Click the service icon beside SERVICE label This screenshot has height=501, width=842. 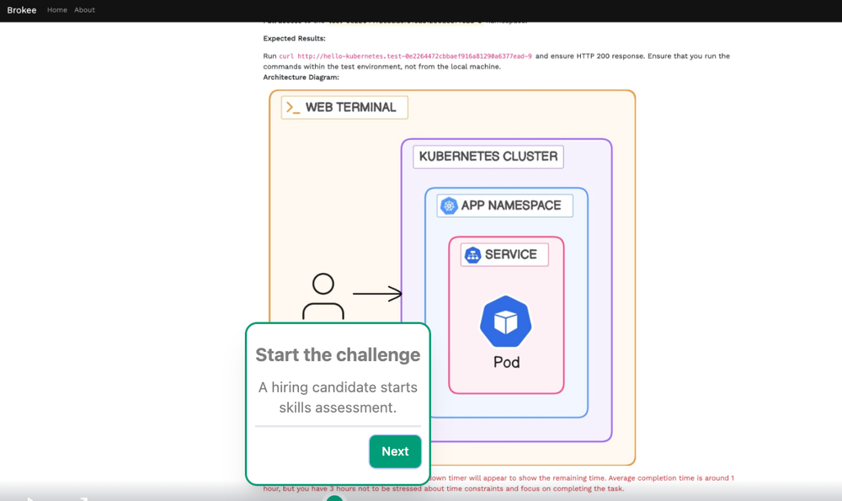(x=472, y=254)
